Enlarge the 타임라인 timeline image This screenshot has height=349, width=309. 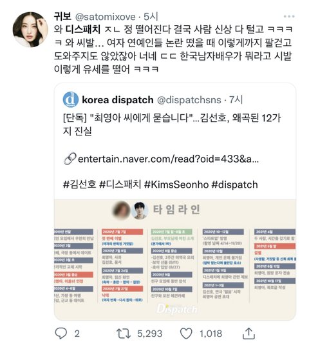click(175, 260)
